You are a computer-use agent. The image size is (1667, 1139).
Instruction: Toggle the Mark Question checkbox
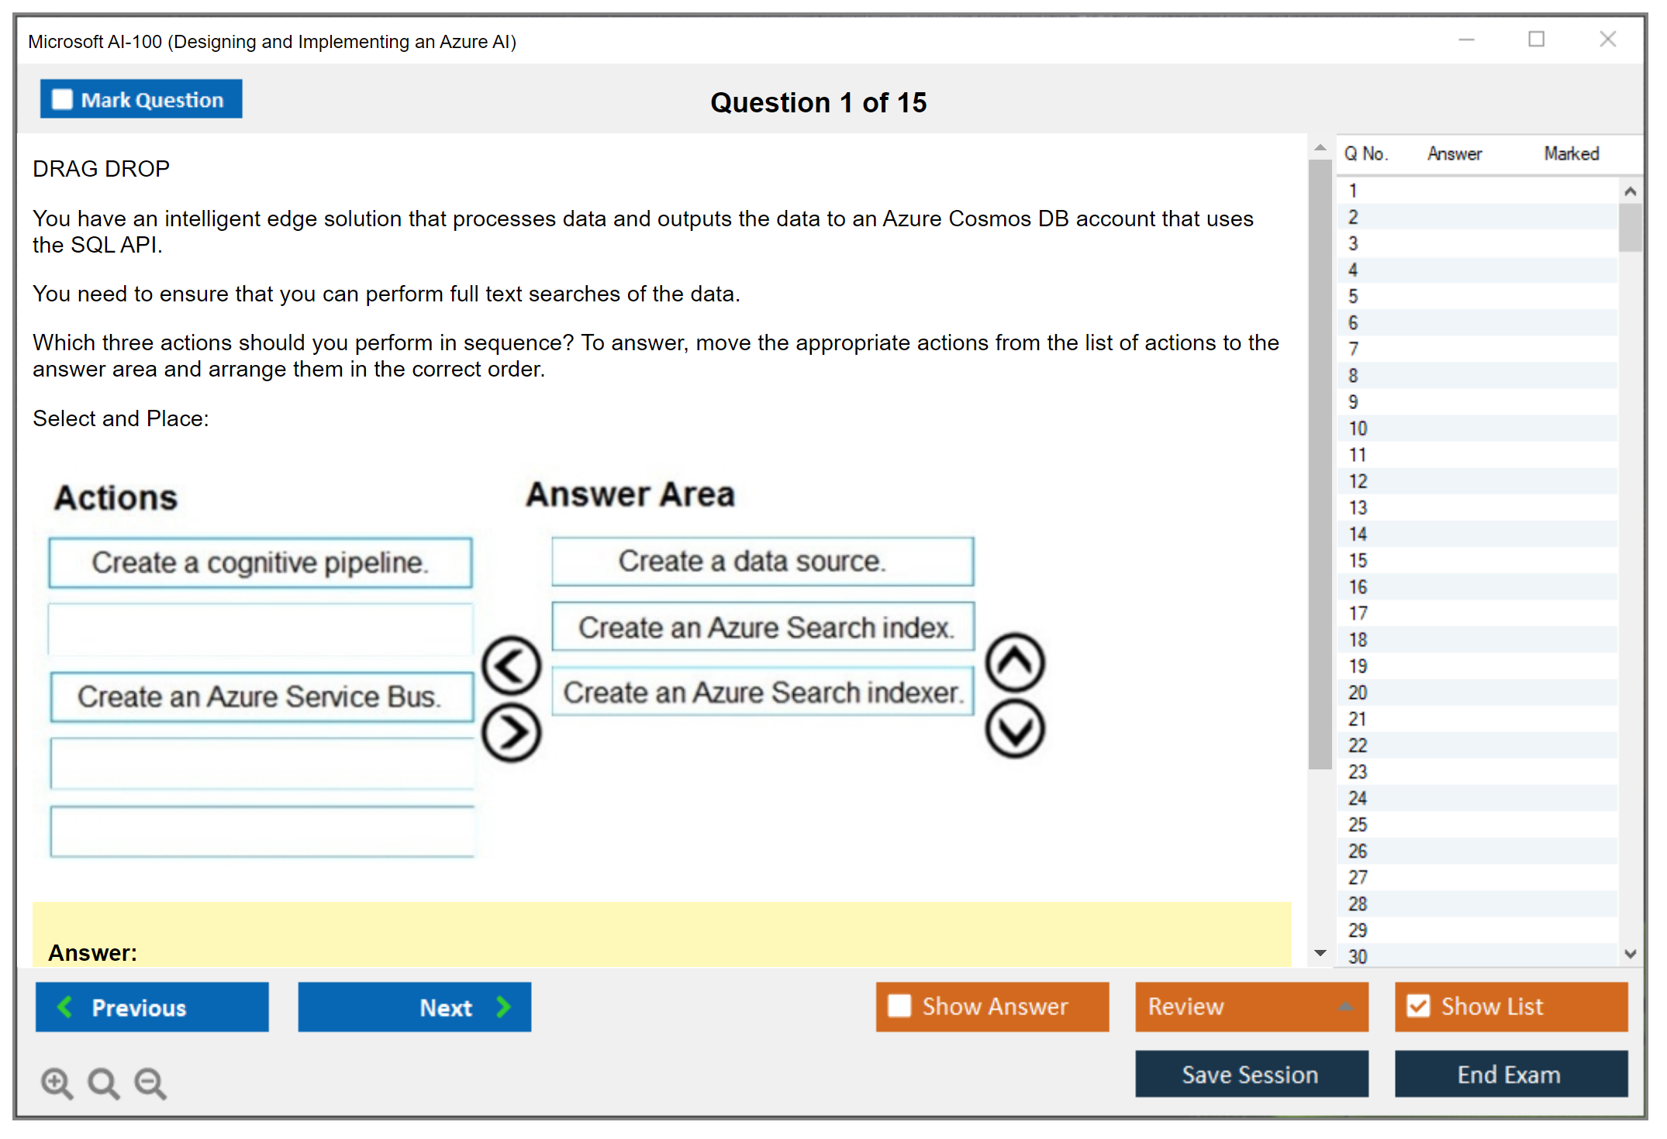62,100
